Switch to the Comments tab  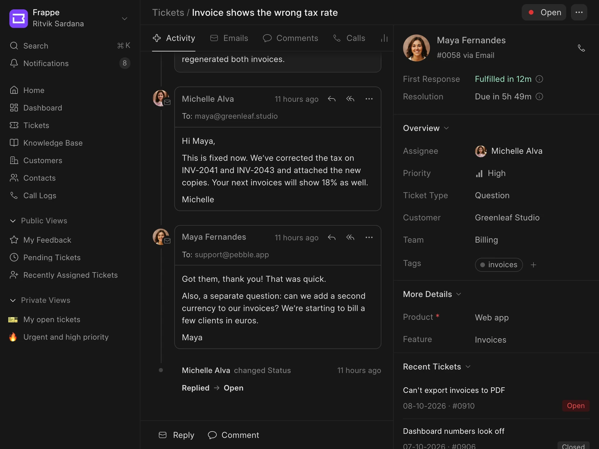pos(290,38)
